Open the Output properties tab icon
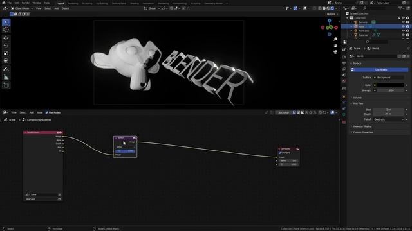412x231 pixels. pyautogui.click(x=344, y=63)
